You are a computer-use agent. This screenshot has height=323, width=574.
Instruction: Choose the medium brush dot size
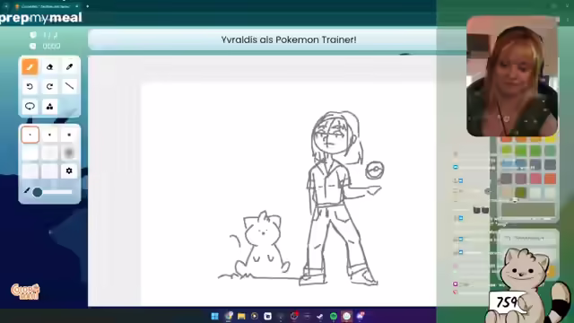(x=49, y=135)
